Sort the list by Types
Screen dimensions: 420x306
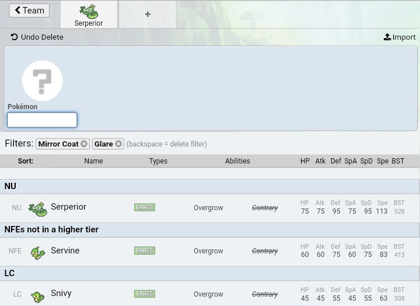tap(158, 161)
